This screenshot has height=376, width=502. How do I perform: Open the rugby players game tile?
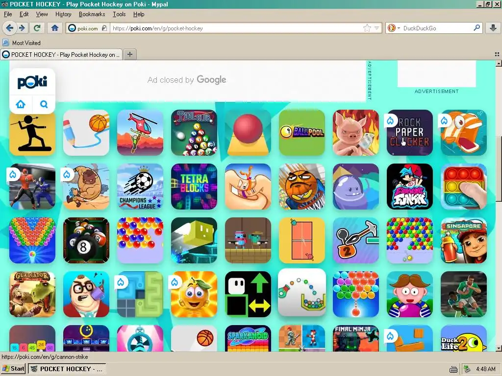pyautogui.click(x=464, y=294)
